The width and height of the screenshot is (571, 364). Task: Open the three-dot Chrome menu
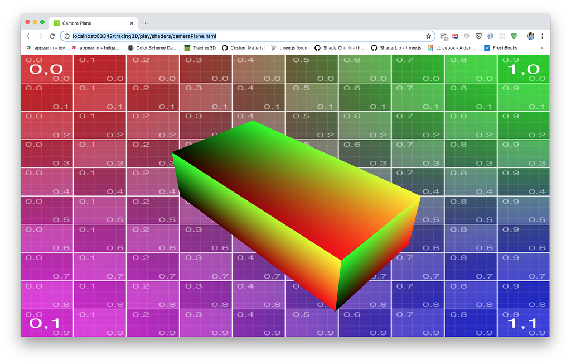[543, 36]
